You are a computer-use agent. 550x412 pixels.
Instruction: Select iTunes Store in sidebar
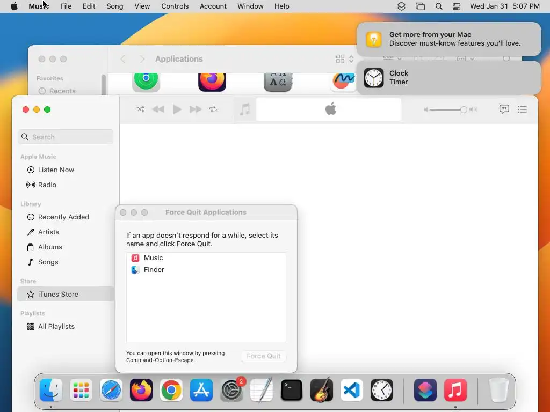click(66, 295)
